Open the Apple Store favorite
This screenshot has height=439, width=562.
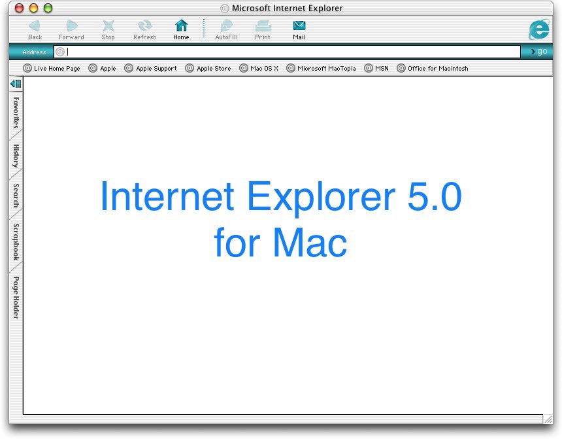click(x=208, y=68)
